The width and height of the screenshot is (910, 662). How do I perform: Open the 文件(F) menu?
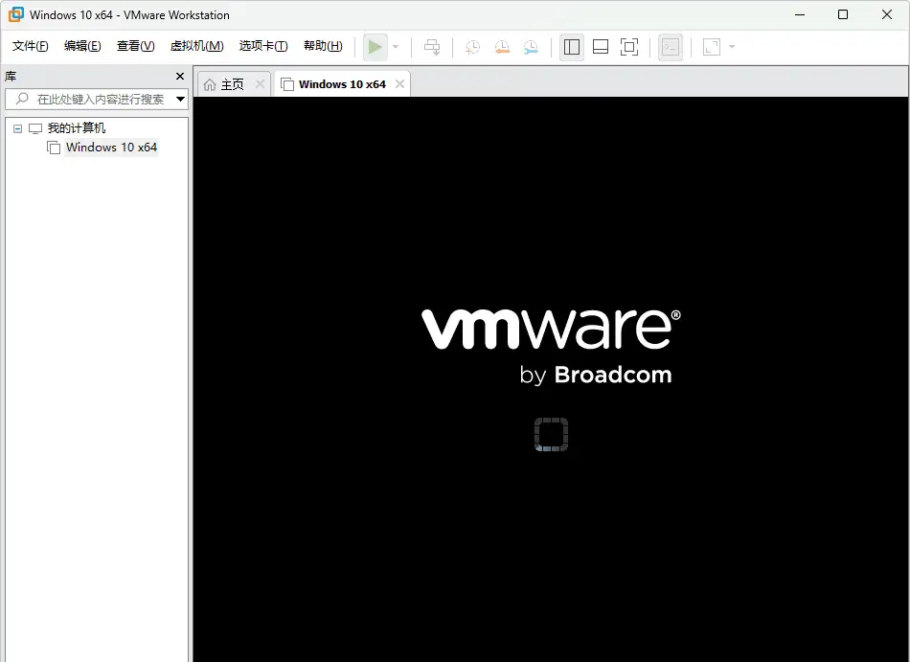pyautogui.click(x=31, y=46)
